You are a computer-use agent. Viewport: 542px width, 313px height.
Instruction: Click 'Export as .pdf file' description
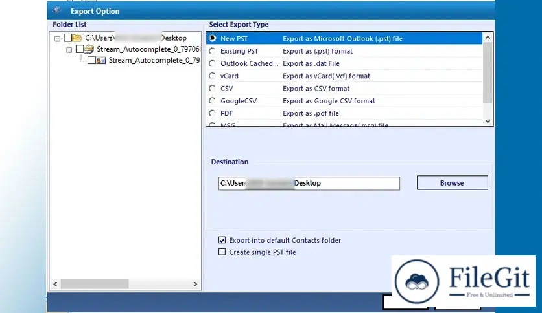coord(311,113)
